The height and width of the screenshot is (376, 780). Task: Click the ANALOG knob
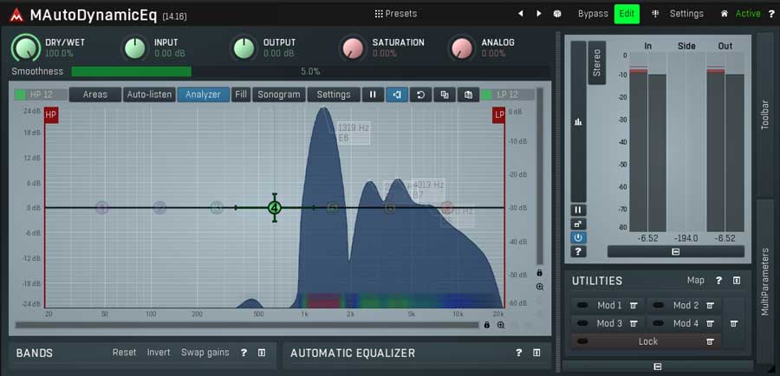pos(462,48)
